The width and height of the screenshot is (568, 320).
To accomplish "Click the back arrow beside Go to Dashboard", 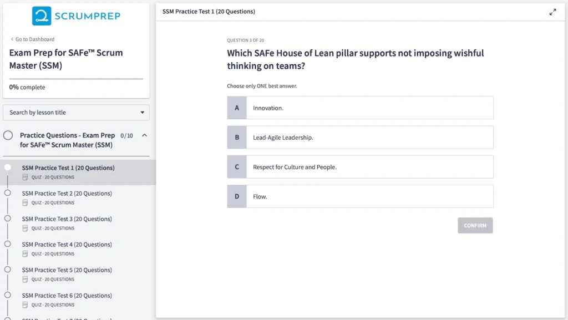I will click(12, 39).
